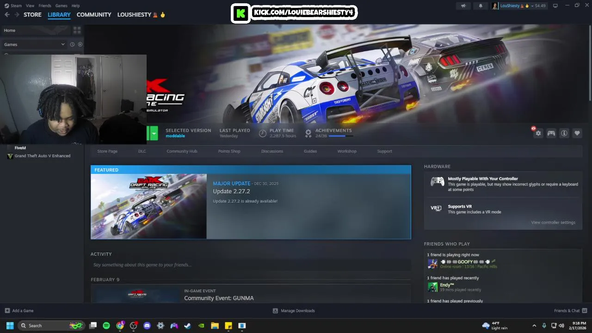592x333 pixels.
Task: Open the Support link
Action: 384,151
